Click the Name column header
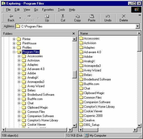Screen dimensions: 143x139 pos(108,33)
